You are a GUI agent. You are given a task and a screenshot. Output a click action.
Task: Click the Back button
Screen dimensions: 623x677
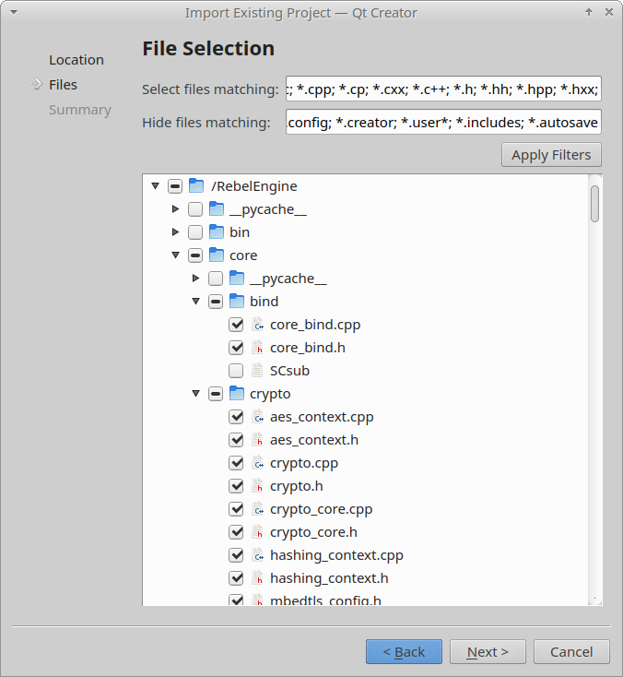click(404, 651)
